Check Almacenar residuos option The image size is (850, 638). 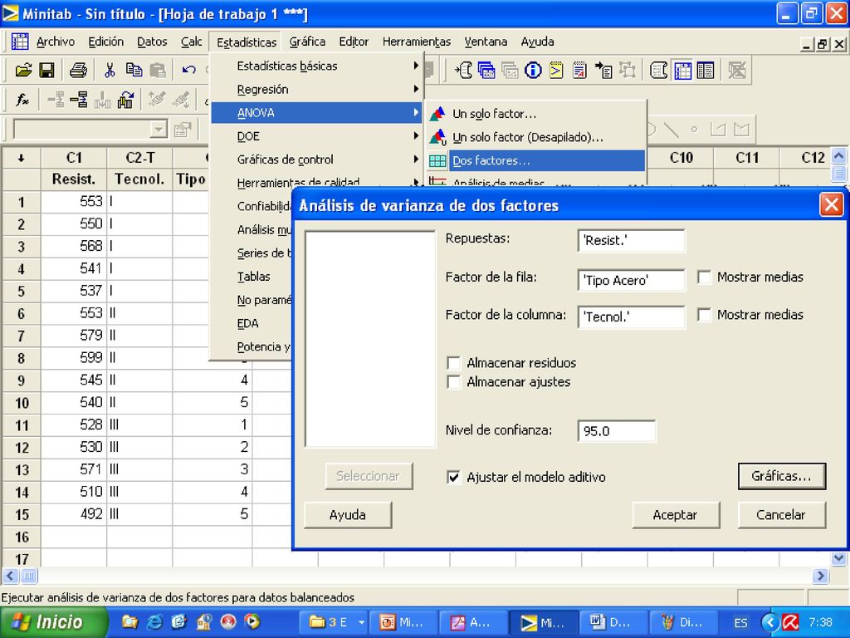click(454, 363)
